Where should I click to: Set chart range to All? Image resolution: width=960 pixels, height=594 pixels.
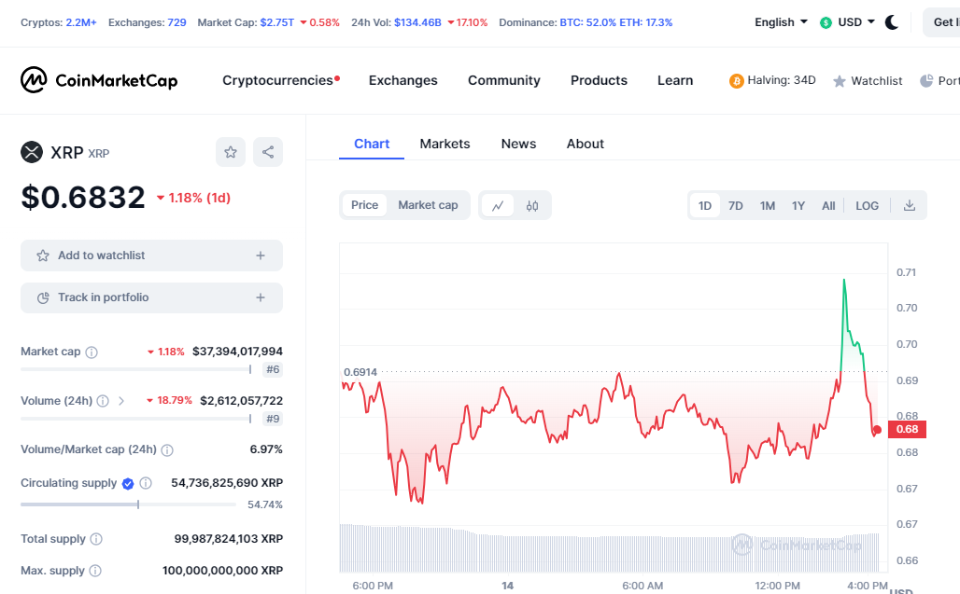pyautogui.click(x=828, y=206)
